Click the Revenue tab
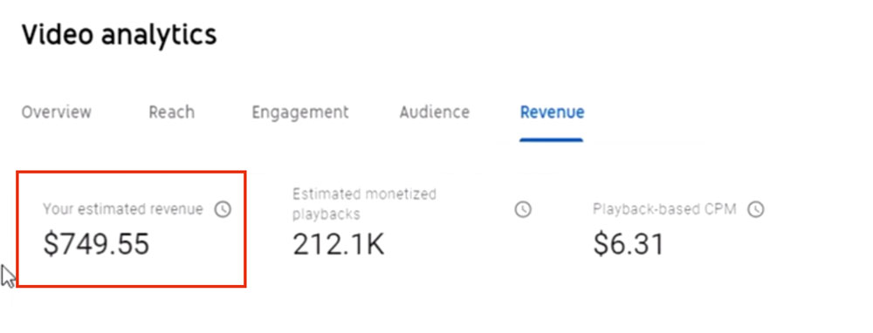 pos(552,112)
